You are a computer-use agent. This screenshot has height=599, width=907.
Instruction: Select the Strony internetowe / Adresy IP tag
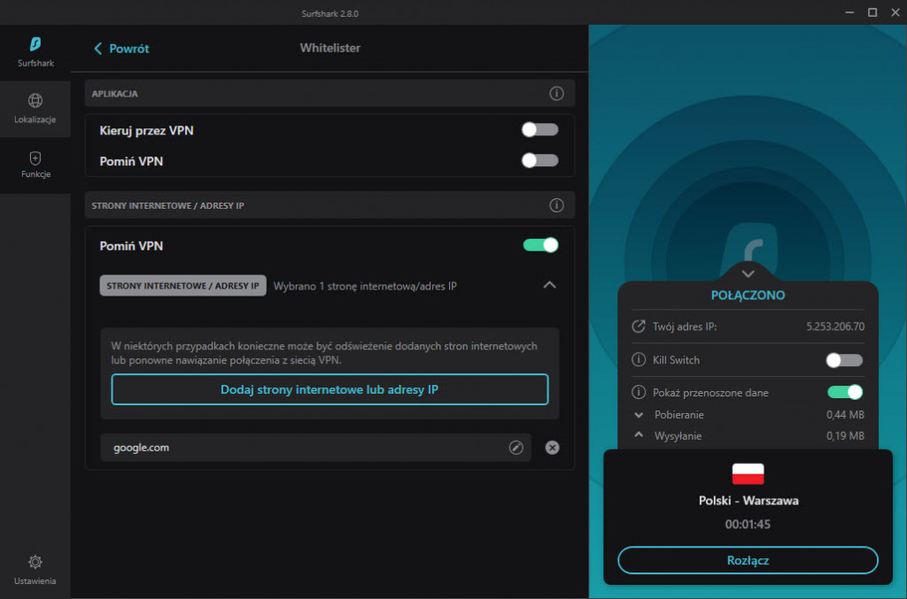point(182,286)
